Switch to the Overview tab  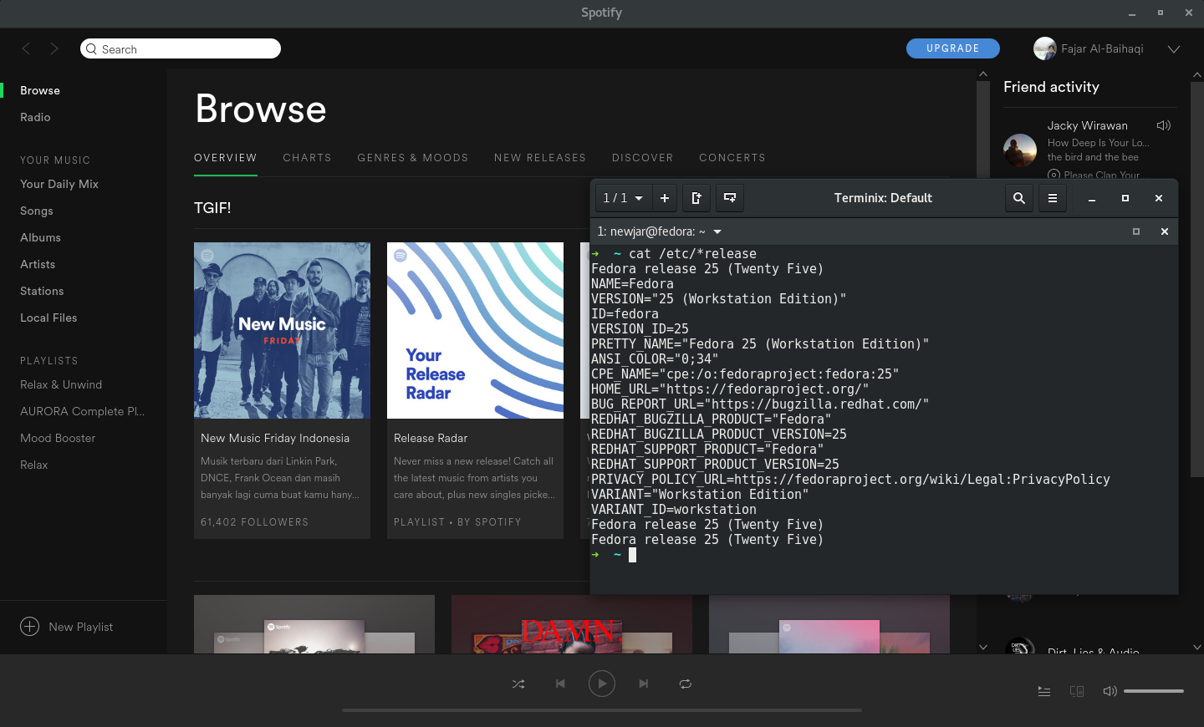point(226,158)
